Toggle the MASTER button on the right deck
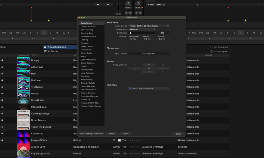 pos(161,5)
